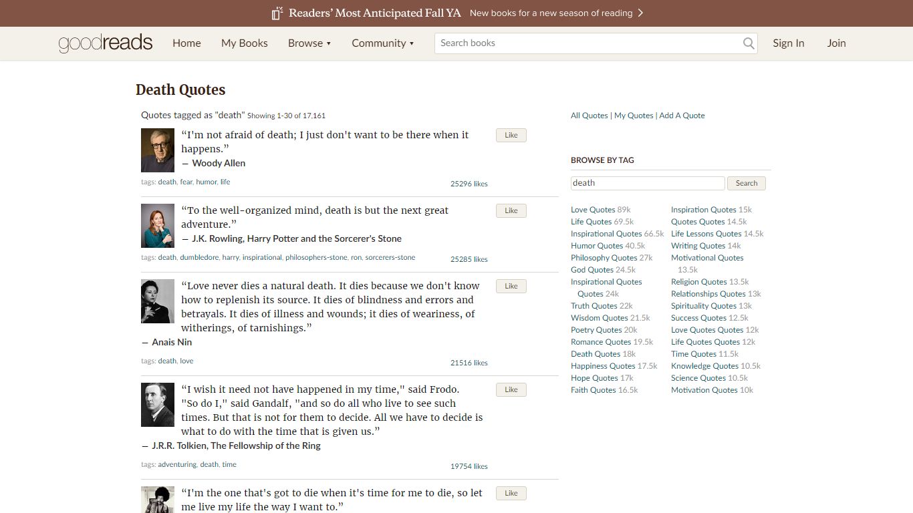913x513 pixels.
Task: Browse Love Quotes 89k tag
Action: click(x=593, y=210)
